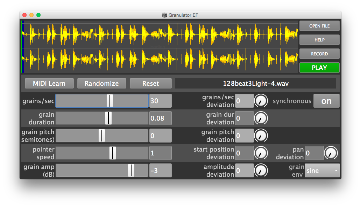Click the grain dur deviation knob
361x207 pixels.
[x=261, y=118]
